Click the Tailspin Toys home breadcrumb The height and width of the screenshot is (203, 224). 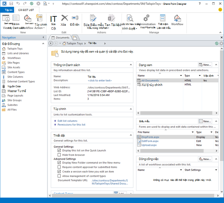pos(73,43)
